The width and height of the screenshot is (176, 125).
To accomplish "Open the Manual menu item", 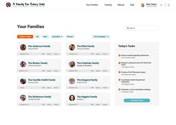I will point(121,5).
